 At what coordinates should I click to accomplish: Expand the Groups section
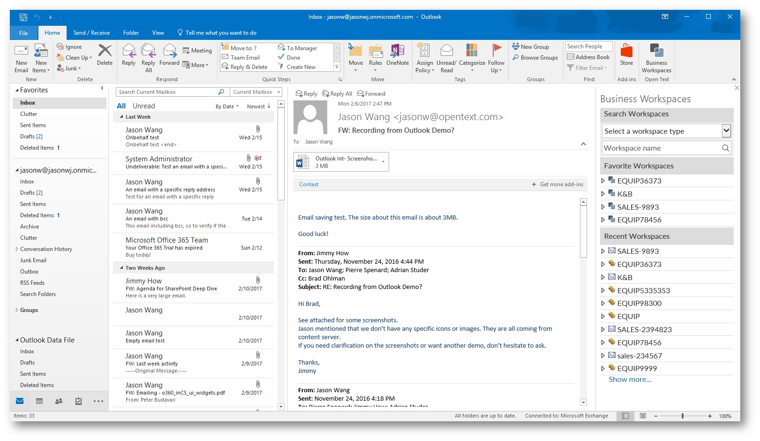[17, 310]
